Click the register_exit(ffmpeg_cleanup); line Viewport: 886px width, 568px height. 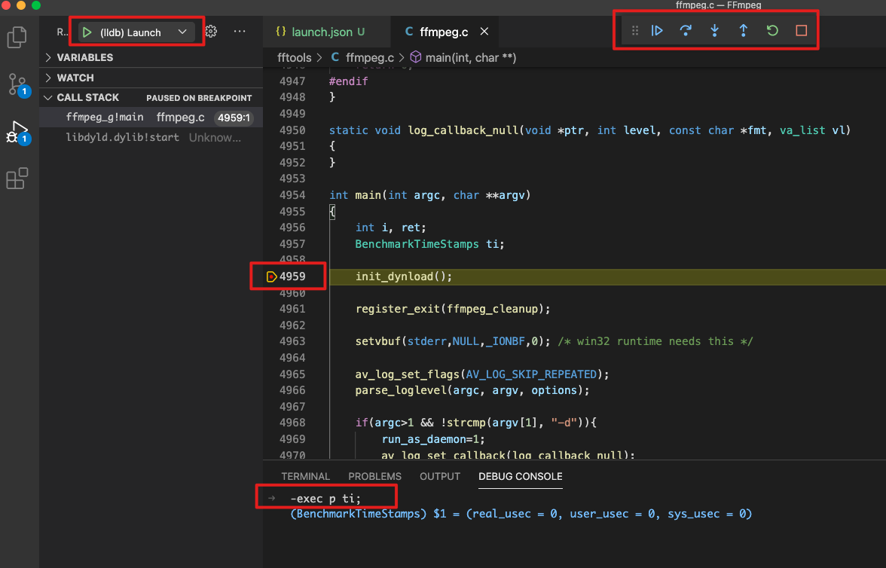(x=453, y=309)
